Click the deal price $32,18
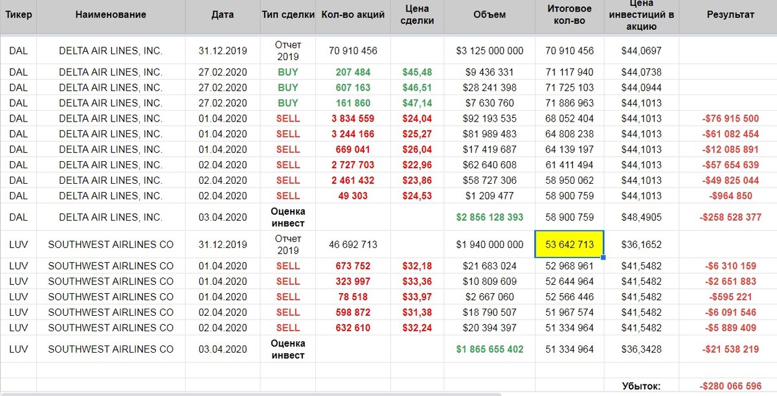Viewport: 777px width, 396px height. [417, 266]
